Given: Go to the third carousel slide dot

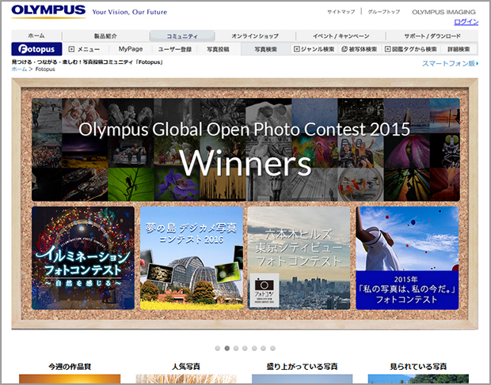Looking at the screenshot, I should [236, 348].
